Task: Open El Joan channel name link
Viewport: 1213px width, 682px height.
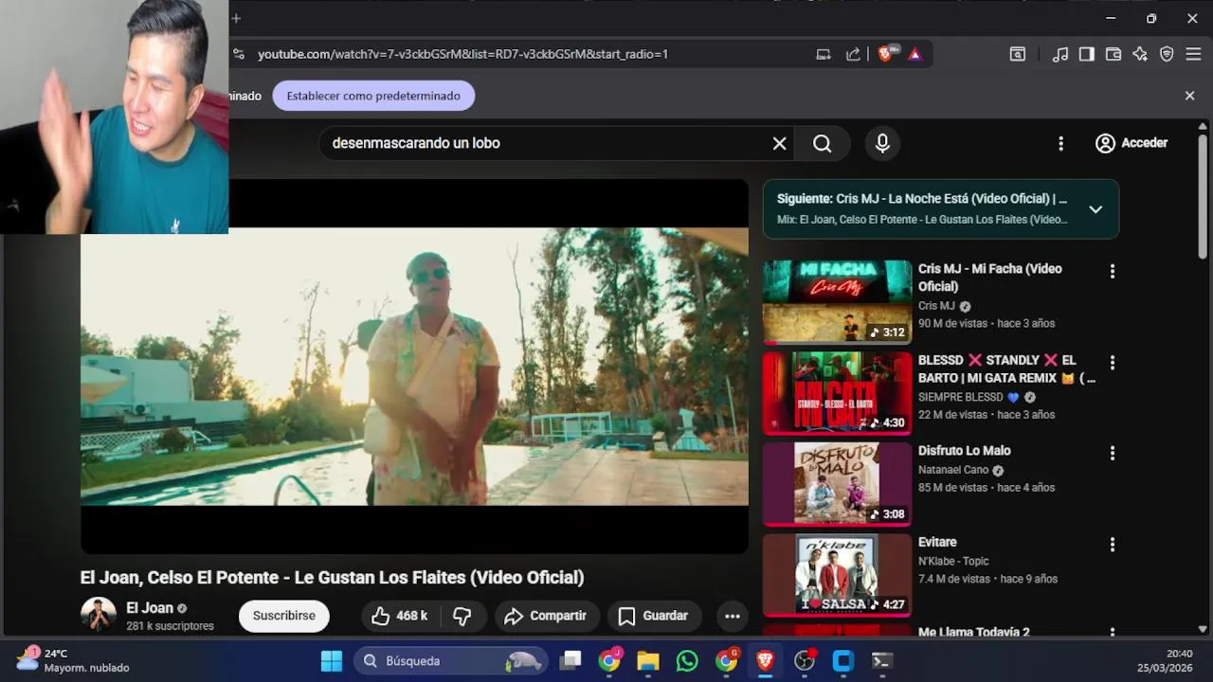Action: [x=150, y=608]
